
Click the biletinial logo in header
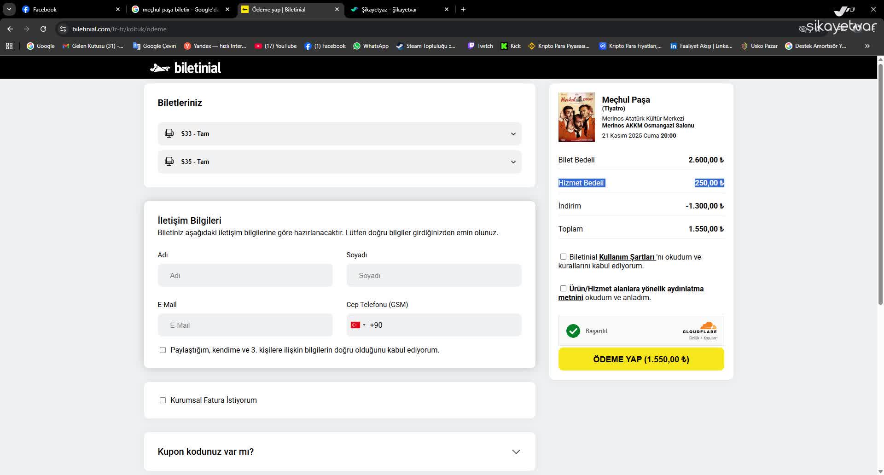click(186, 68)
